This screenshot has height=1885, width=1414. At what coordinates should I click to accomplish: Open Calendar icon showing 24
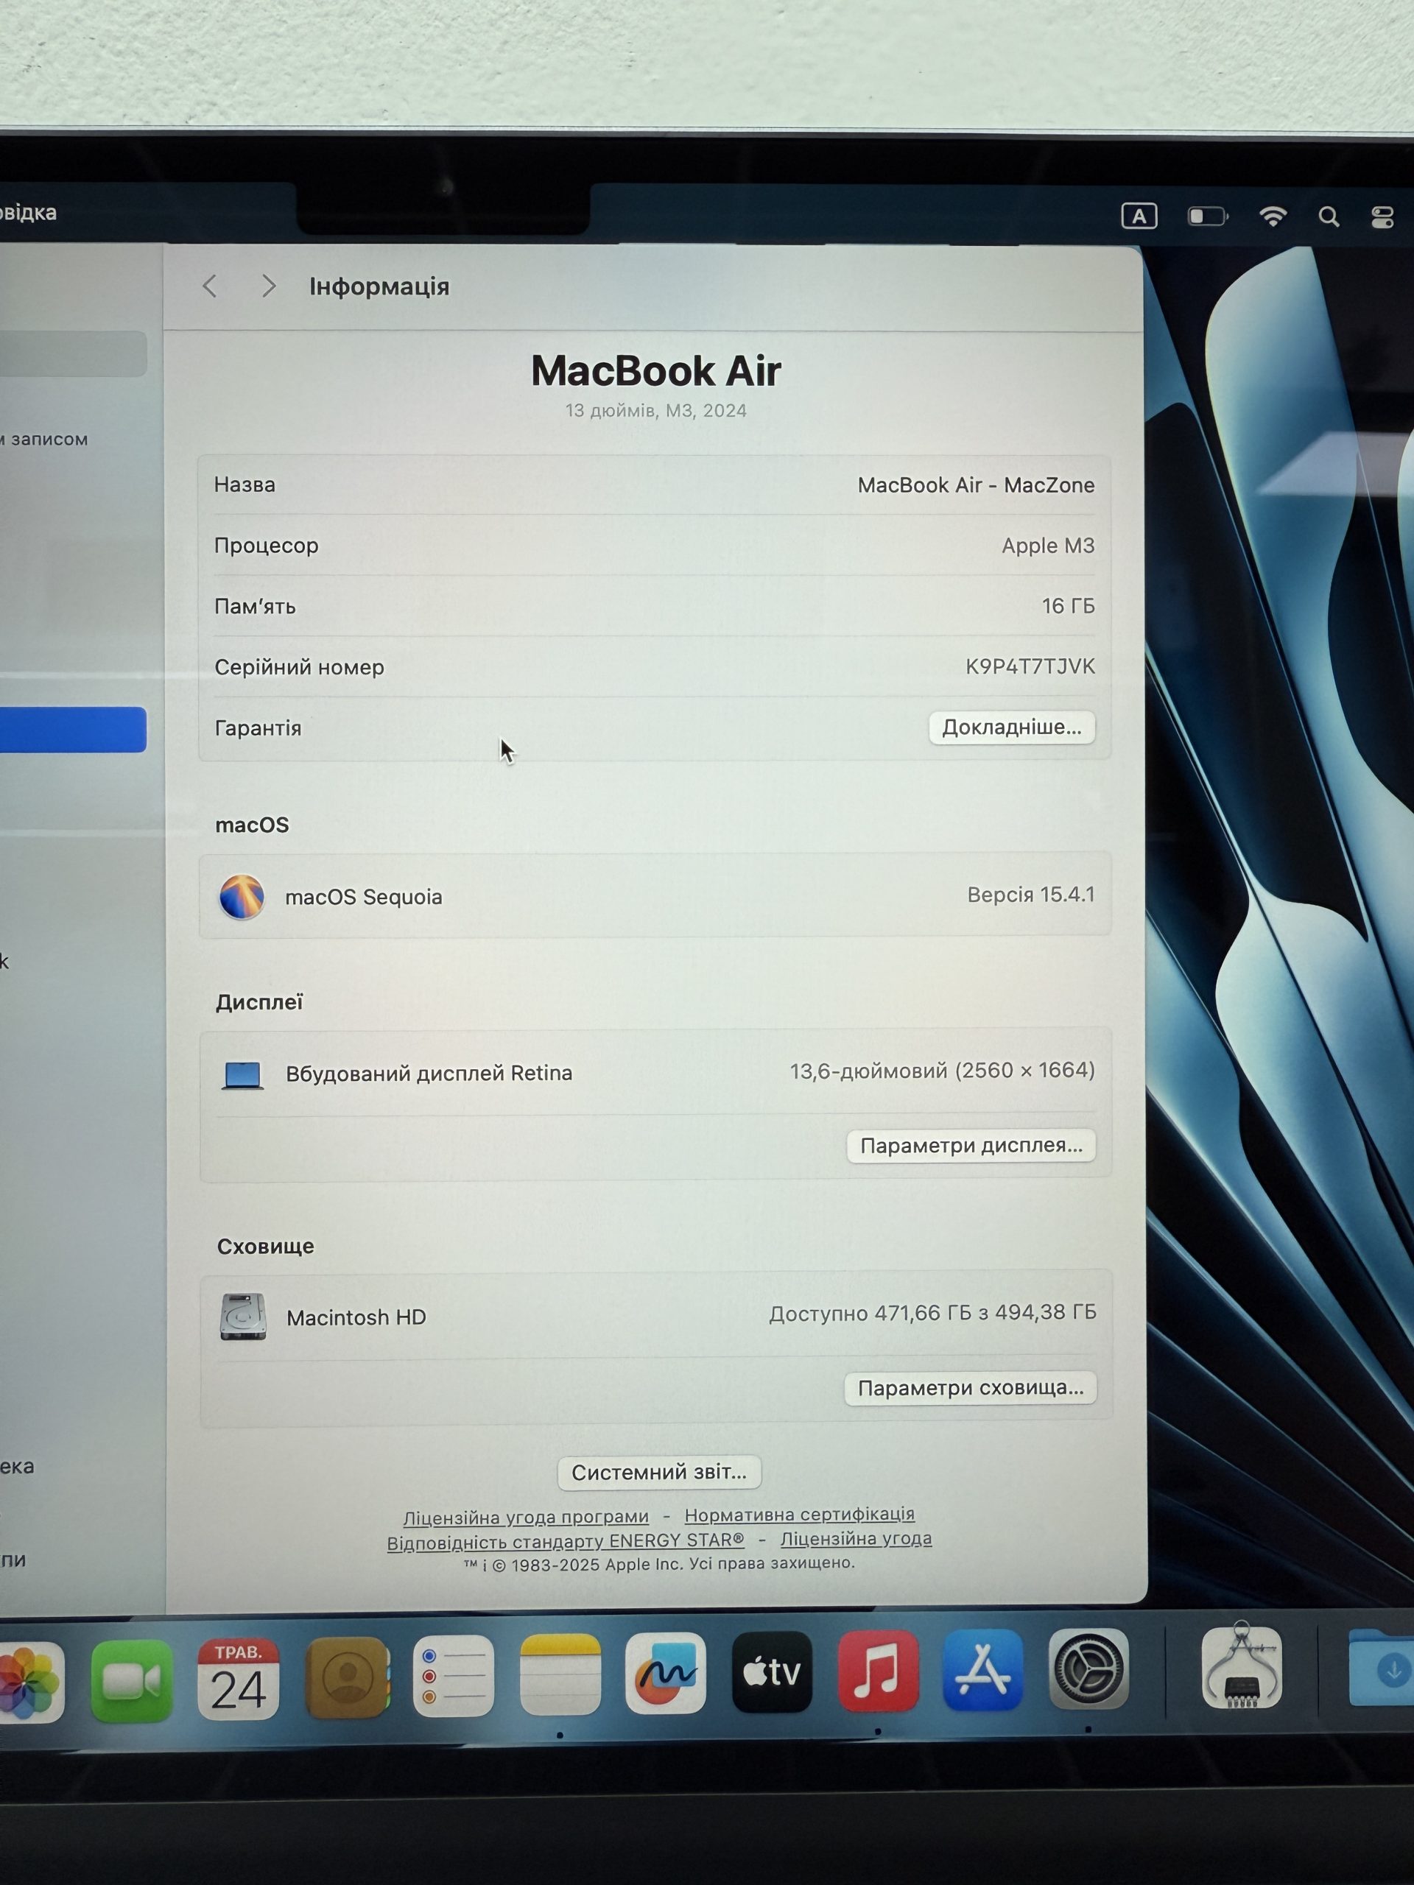point(239,1680)
